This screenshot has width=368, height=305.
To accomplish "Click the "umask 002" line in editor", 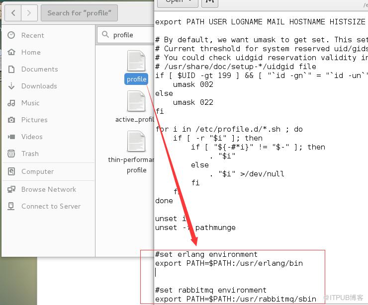I will 193,84.
